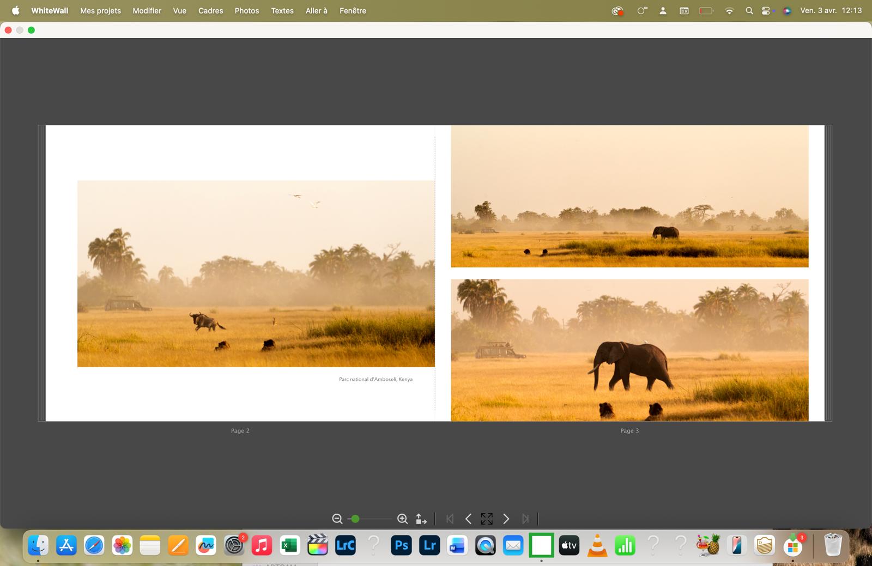Jump to the first page icon
Image resolution: width=872 pixels, height=566 pixels.
pyautogui.click(x=450, y=519)
